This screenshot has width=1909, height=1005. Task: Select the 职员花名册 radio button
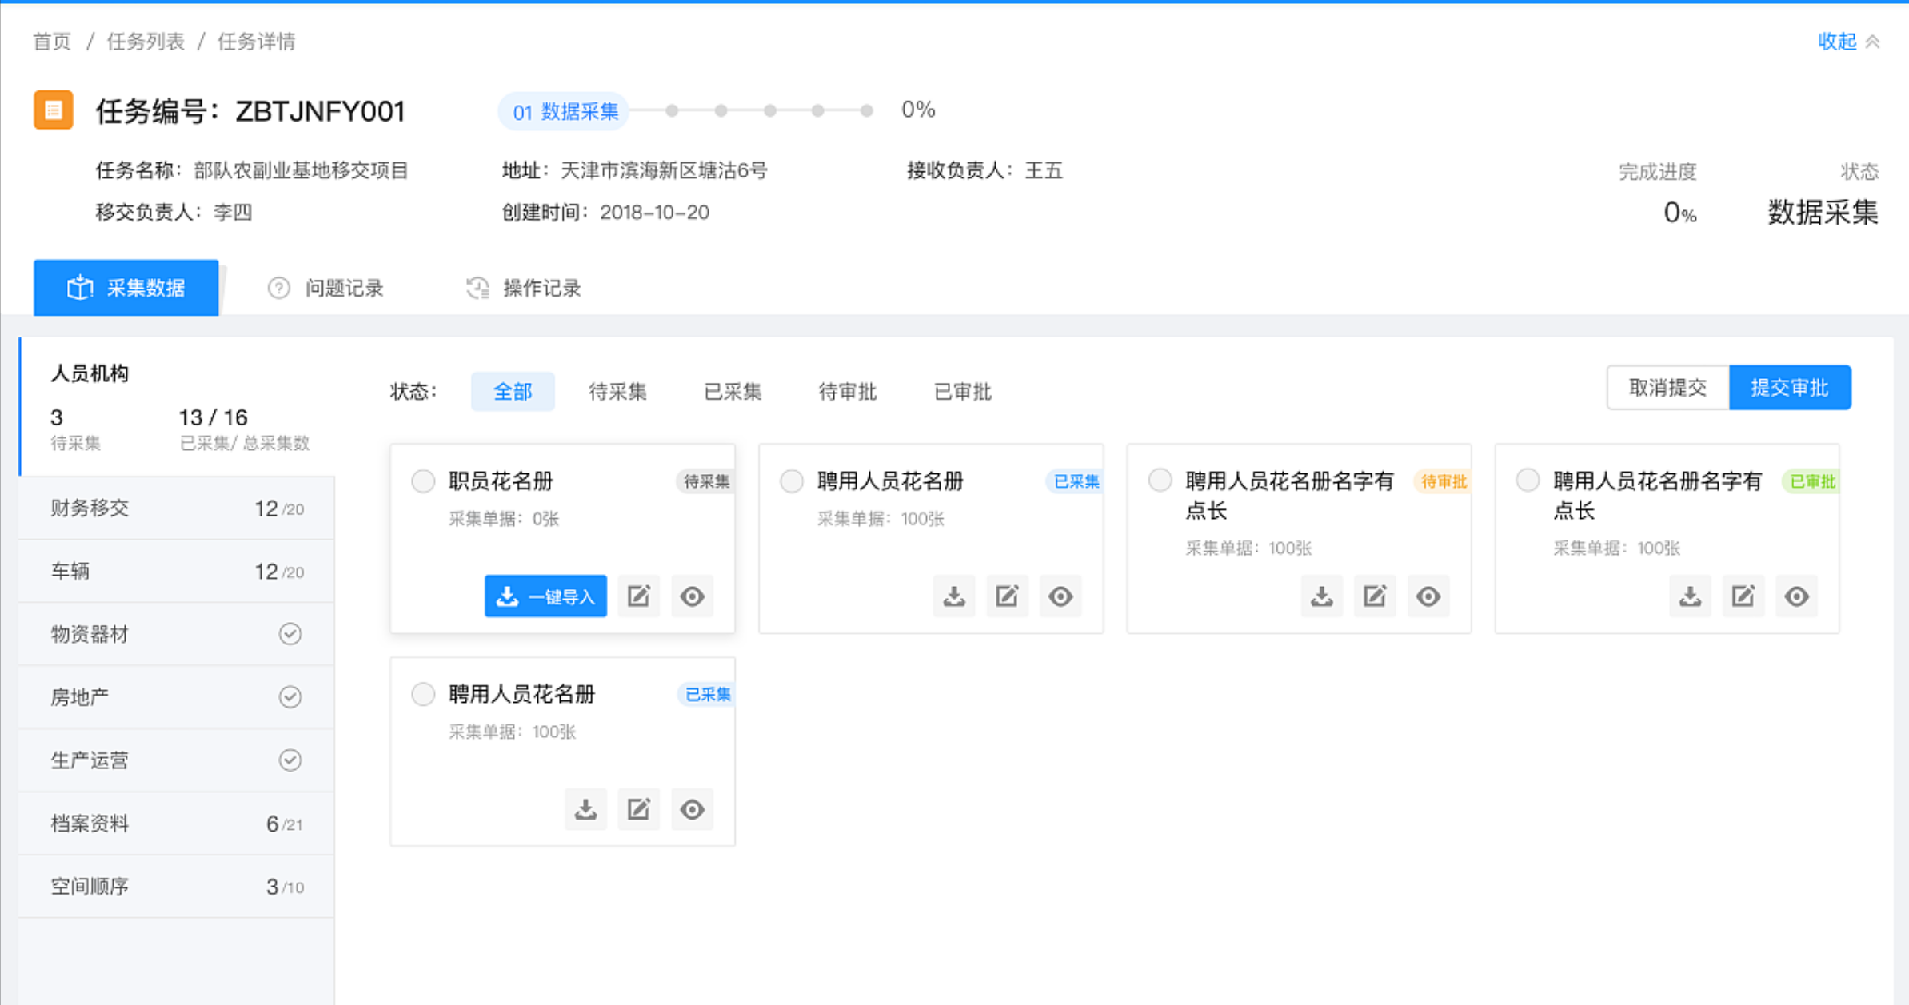pos(423,481)
